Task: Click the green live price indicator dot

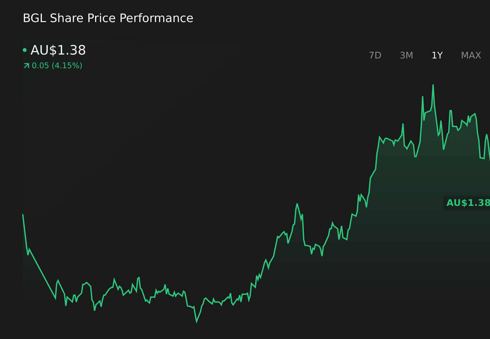Action: pos(25,50)
